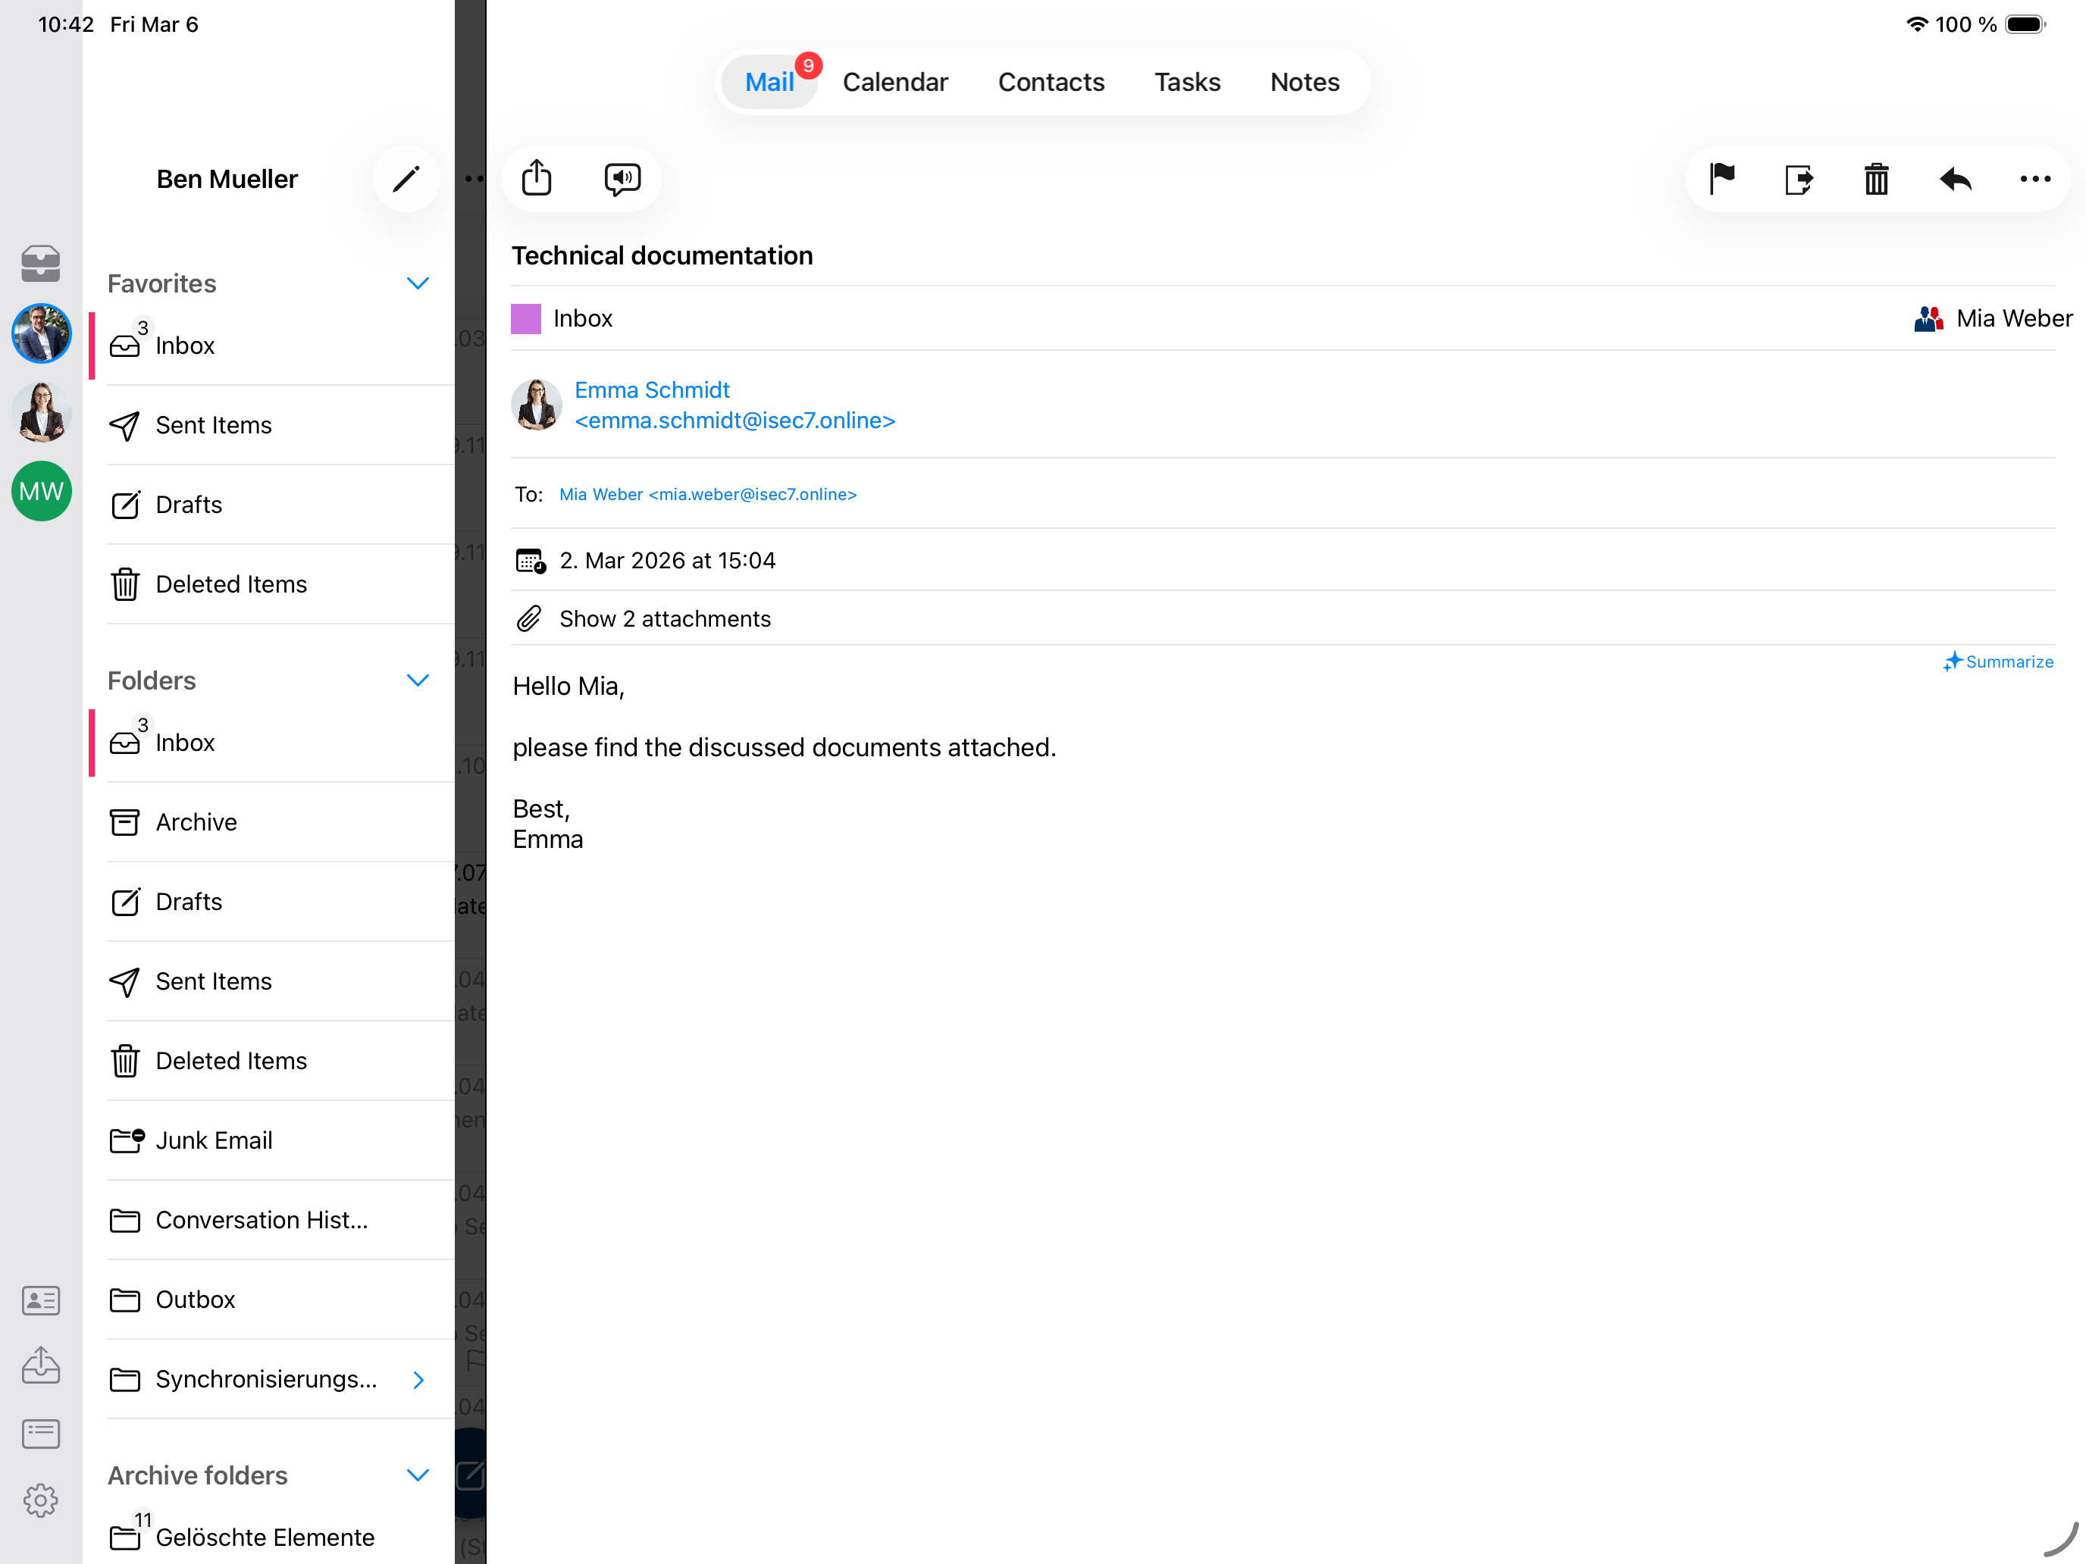
Task: Flag this email with the flag icon
Action: point(1722,178)
